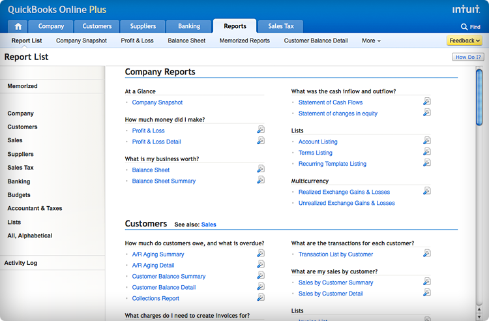The width and height of the screenshot is (489, 321).
Task: Open Customer Balance Detail in the sub-navigation bar
Action: [x=316, y=40]
